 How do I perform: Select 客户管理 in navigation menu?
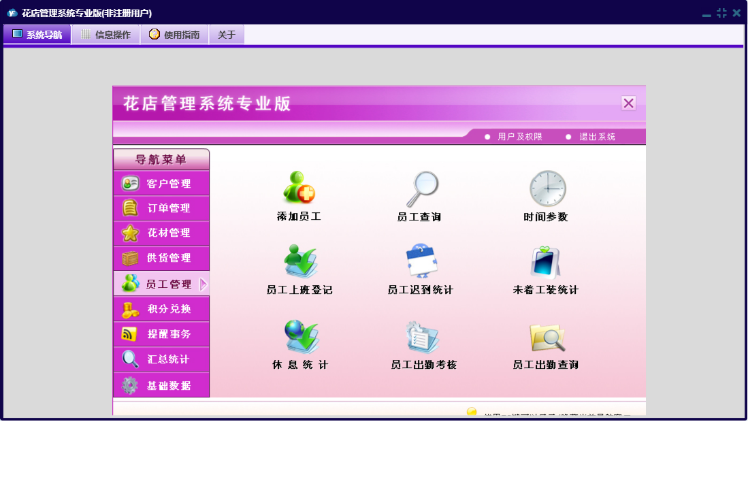(x=161, y=183)
